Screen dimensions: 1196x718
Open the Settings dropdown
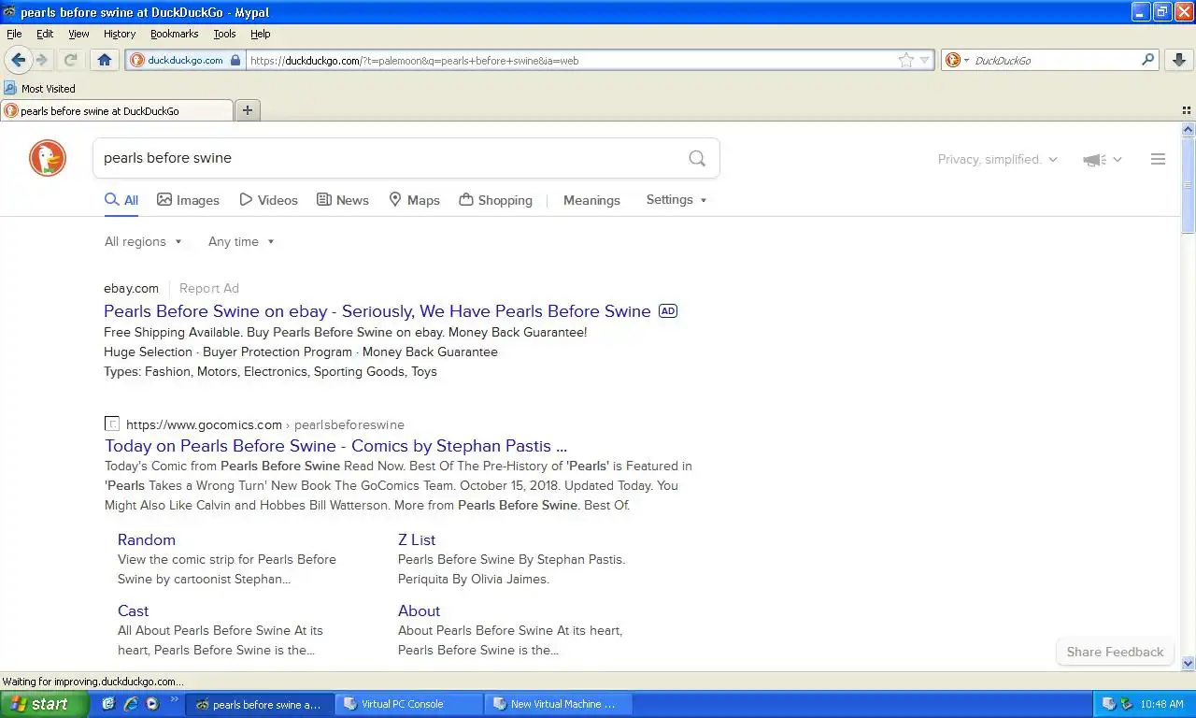(676, 200)
